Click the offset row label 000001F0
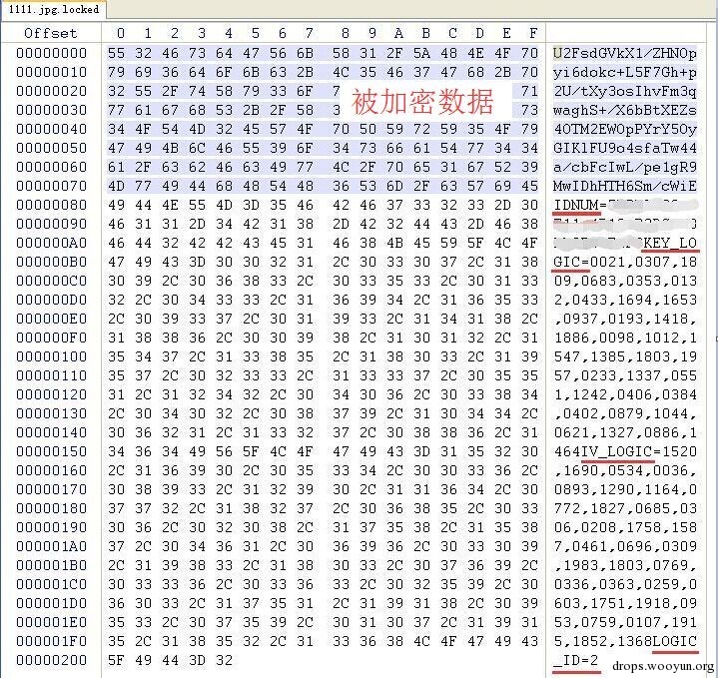The width and height of the screenshot is (718, 678). pos(51,641)
